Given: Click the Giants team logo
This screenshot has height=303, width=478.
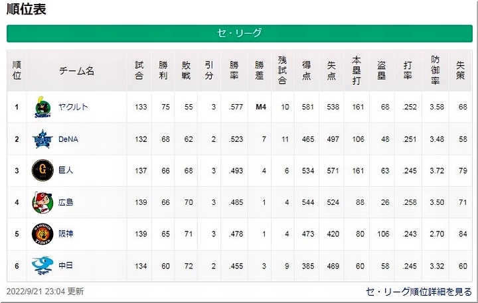Looking at the screenshot, I should [x=43, y=171].
